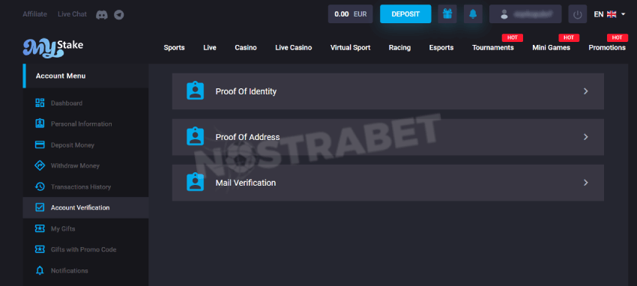Select Account Verification label in sidebar
Viewport: 637px width, 286px height.
coord(80,207)
